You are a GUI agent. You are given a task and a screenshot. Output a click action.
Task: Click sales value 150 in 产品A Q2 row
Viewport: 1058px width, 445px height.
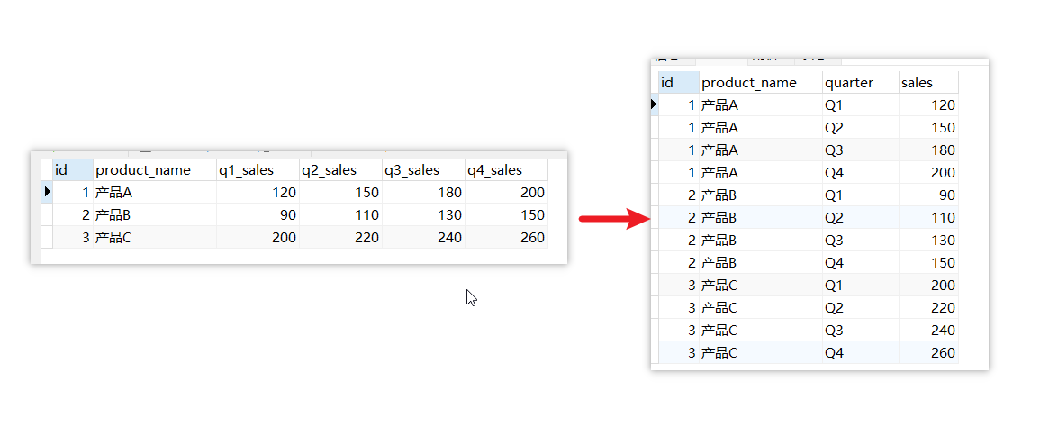point(928,128)
